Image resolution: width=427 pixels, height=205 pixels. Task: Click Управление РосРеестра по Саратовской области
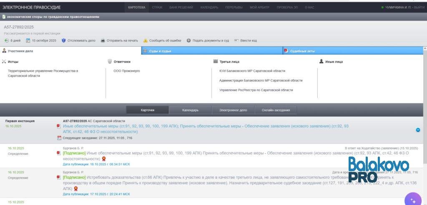(x=256, y=90)
